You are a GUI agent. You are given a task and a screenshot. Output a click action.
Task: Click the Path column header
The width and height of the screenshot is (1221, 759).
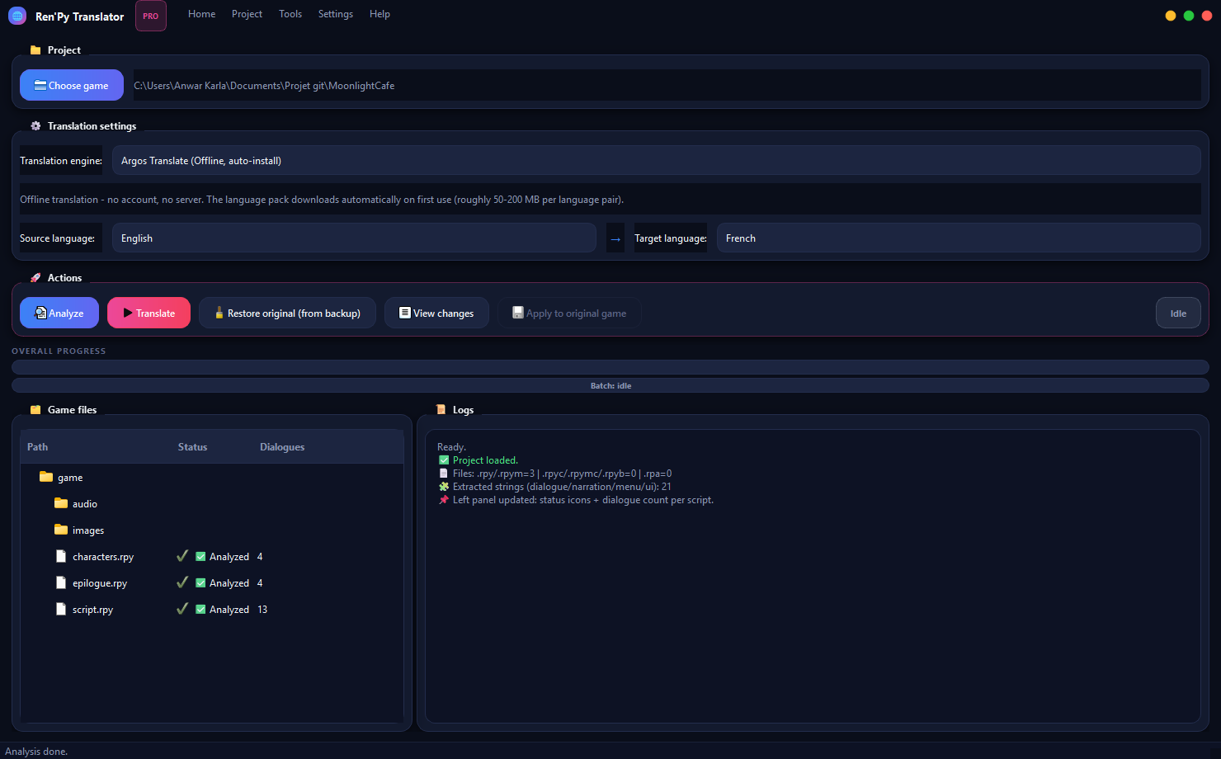point(38,446)
